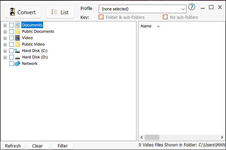Click the Documents page icon
The image size is (226, 150).
(x=17, y=25)
